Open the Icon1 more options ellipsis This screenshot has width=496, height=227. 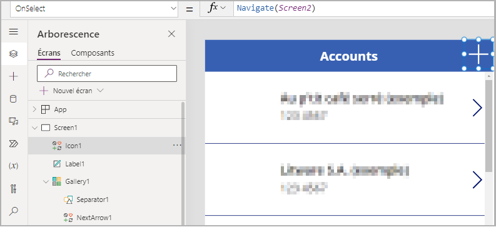[177, 145]
